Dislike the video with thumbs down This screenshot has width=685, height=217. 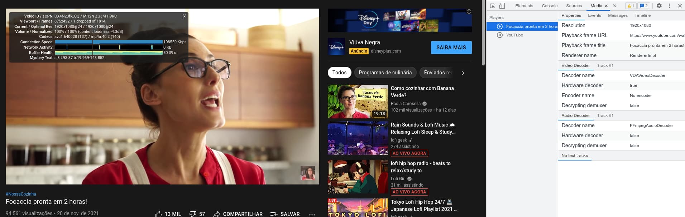[x=193, y=214]
